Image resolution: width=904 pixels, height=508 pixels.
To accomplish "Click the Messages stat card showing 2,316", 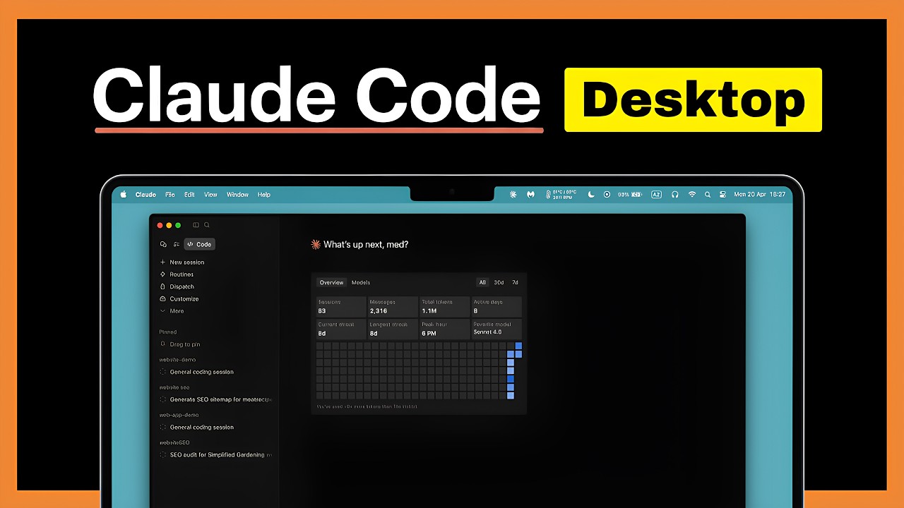I will 393,307.
